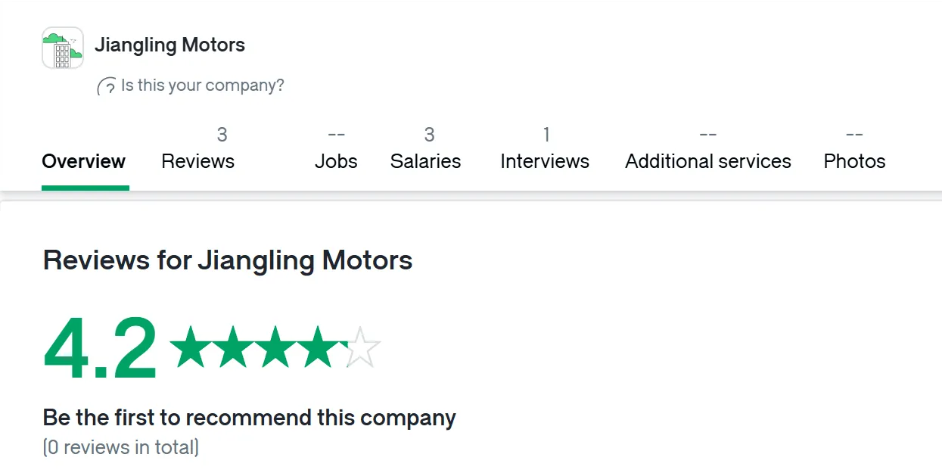Image resolution: width=942 pixels, height=476 pixels.
Task: Click the large 4.2 rating number
Action: coord(101,349)
